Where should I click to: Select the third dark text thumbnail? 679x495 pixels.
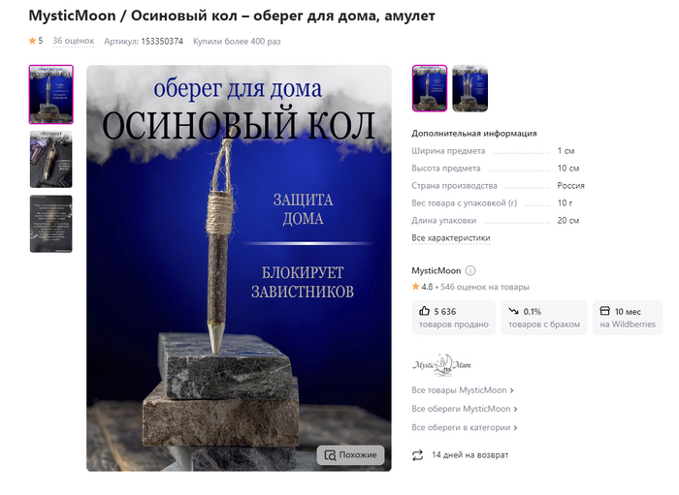51,224
